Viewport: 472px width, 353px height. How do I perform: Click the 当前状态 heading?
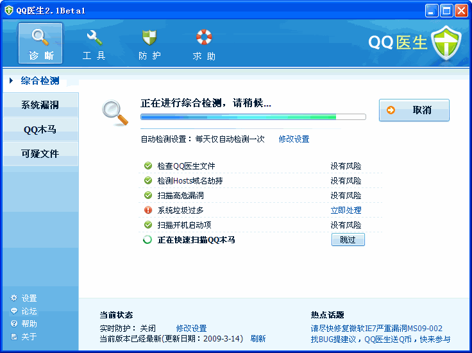[116, 315]
